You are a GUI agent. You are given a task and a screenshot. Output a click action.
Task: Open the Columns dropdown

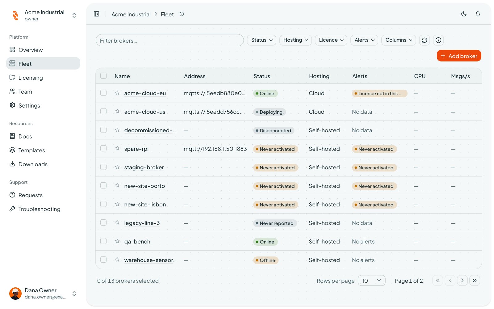pos(399,40)
